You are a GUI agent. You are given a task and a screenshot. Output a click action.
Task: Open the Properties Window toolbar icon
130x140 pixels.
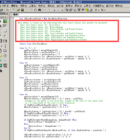pos(71,10)
